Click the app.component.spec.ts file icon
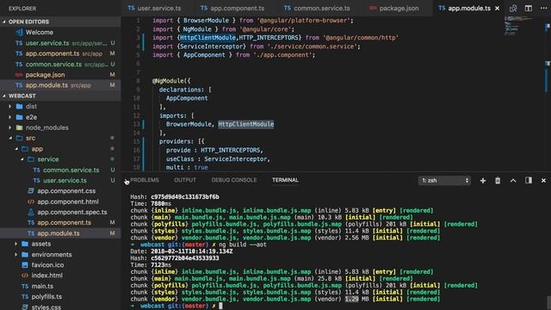The image size is (551, 310). tap(31, 212)
